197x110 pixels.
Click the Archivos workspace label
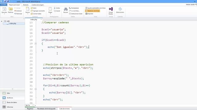(x=10, y=98)
